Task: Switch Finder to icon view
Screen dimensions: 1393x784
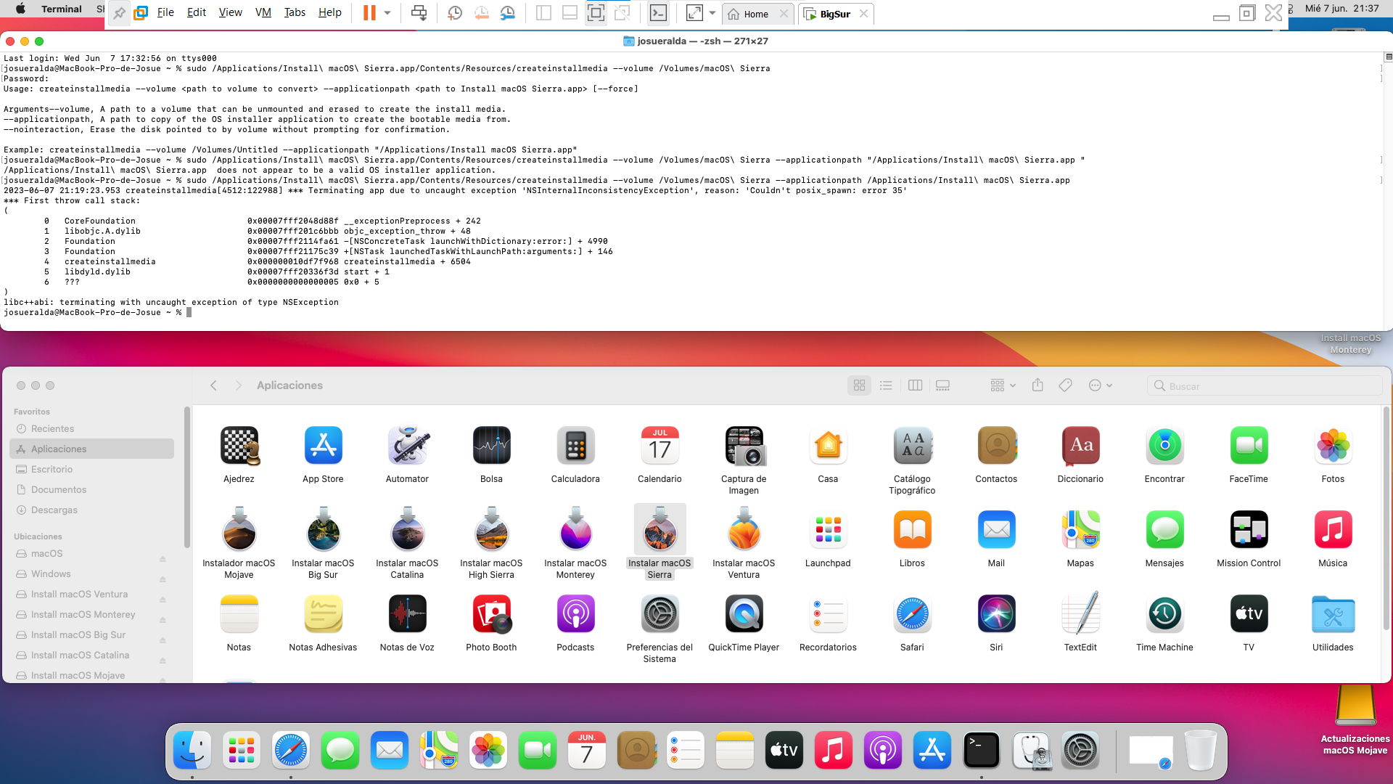Action: tap(859, 385)
